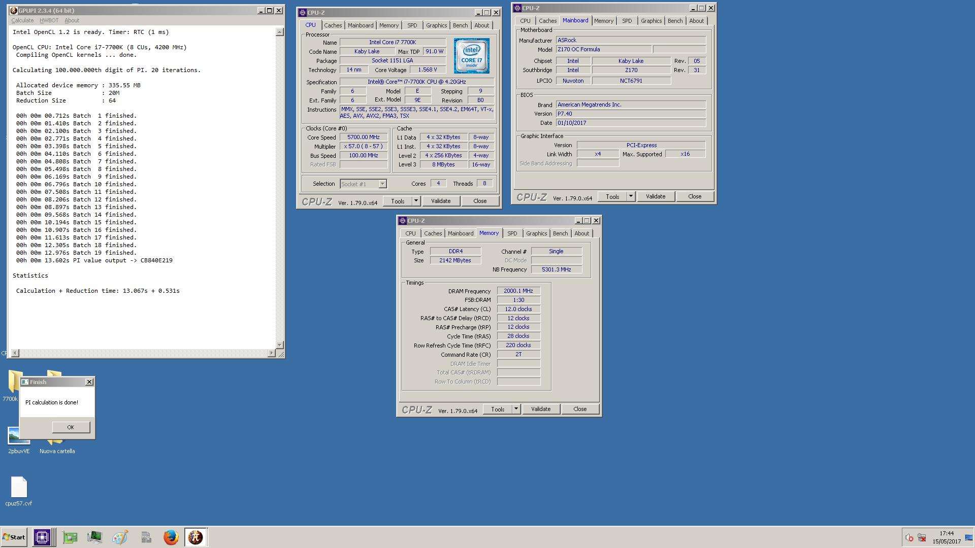
Task: Select the 7700k folder on desktop
Action: pos(10,386)
